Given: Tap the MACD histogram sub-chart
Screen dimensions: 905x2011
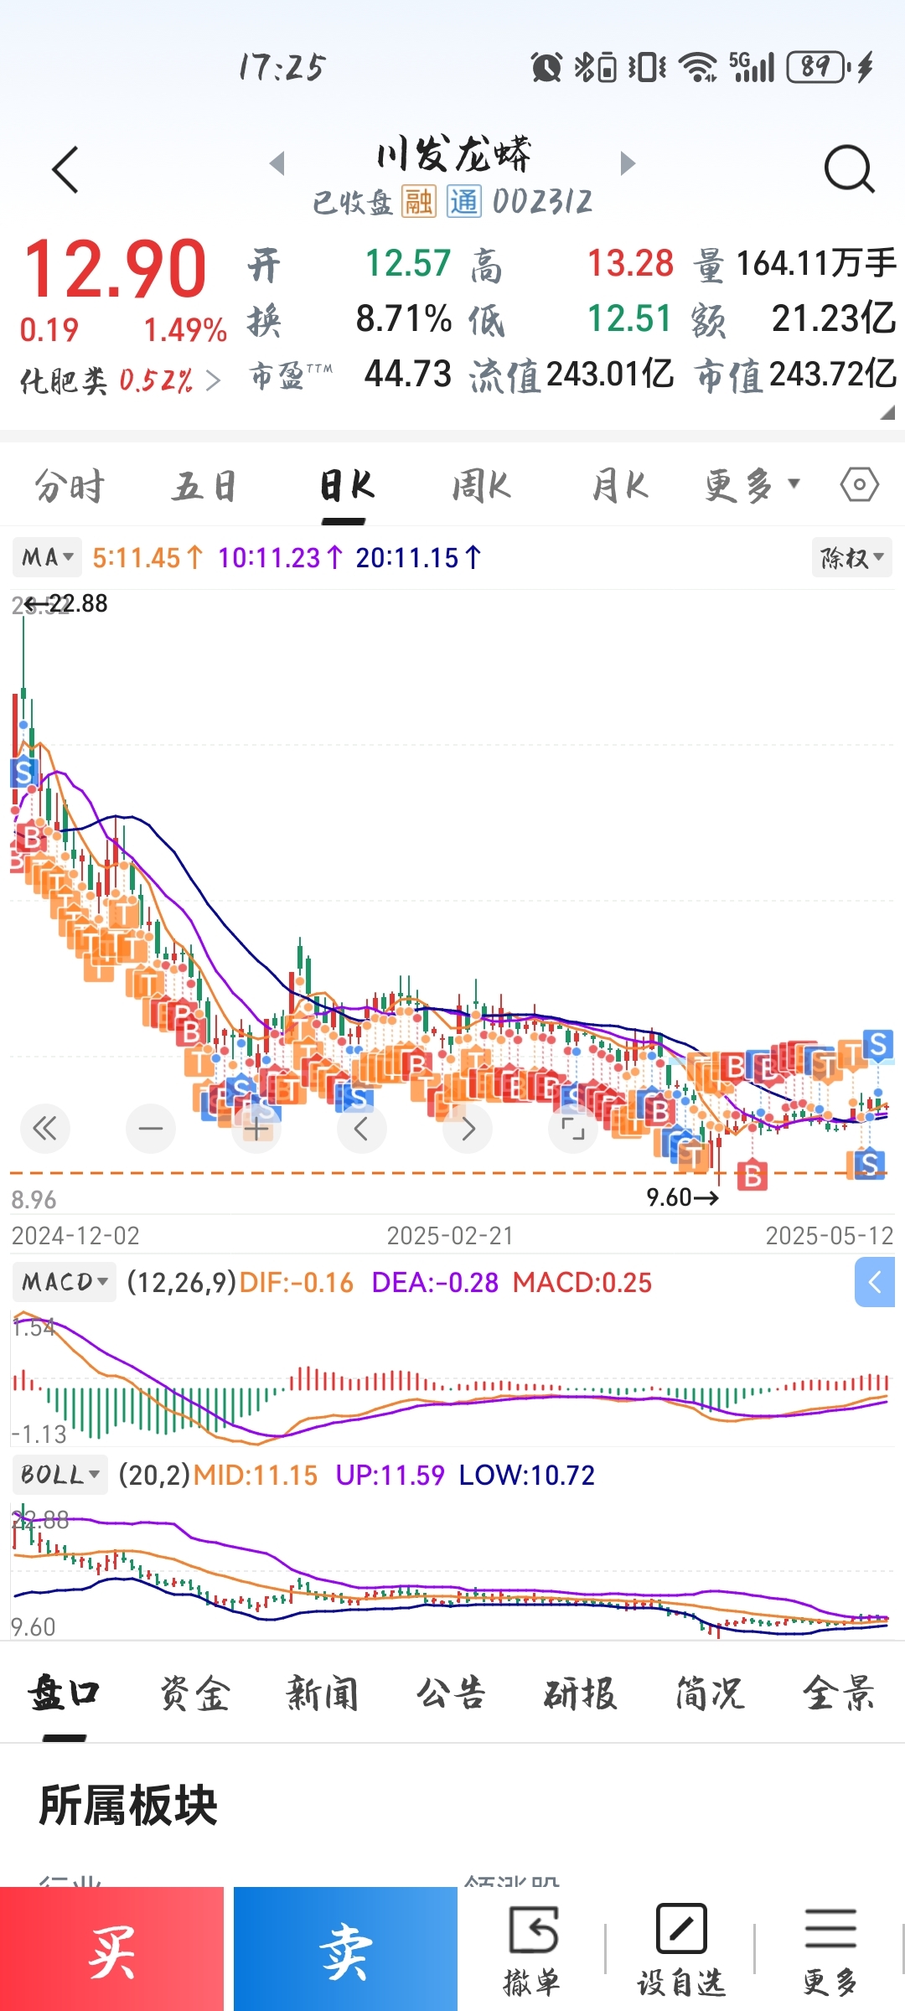Looking at the screenshot, I should (x=452, y=1379).
